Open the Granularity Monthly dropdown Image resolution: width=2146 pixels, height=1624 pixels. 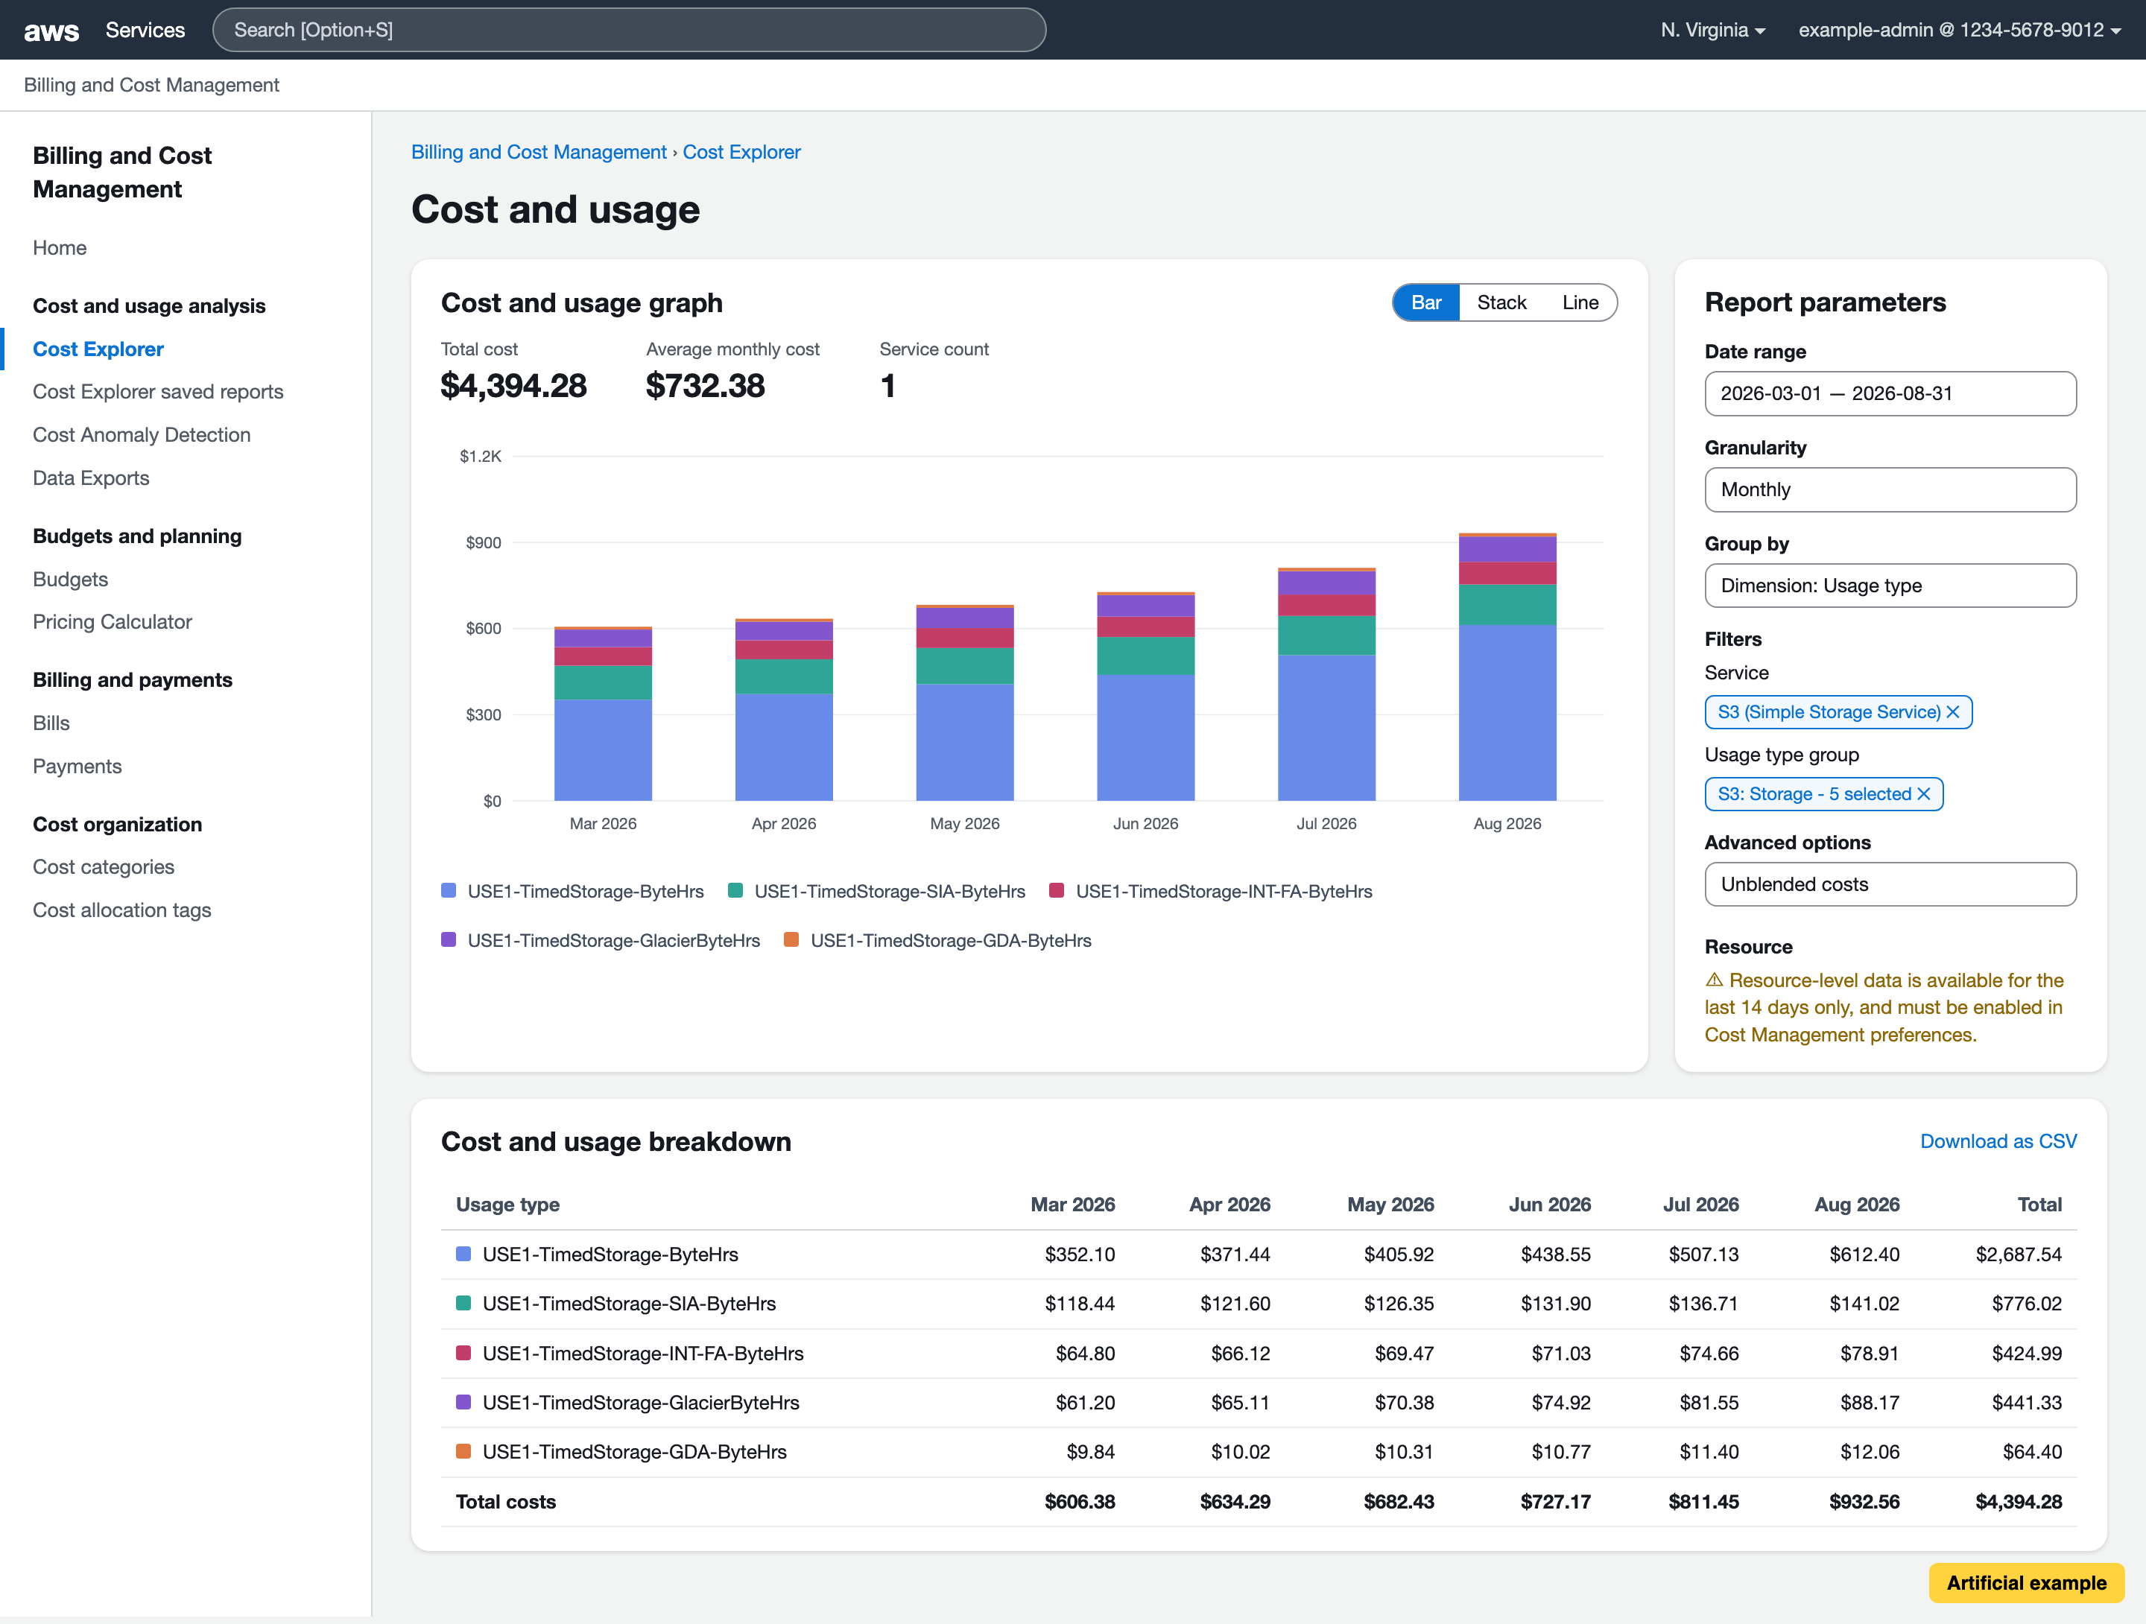1890,490
